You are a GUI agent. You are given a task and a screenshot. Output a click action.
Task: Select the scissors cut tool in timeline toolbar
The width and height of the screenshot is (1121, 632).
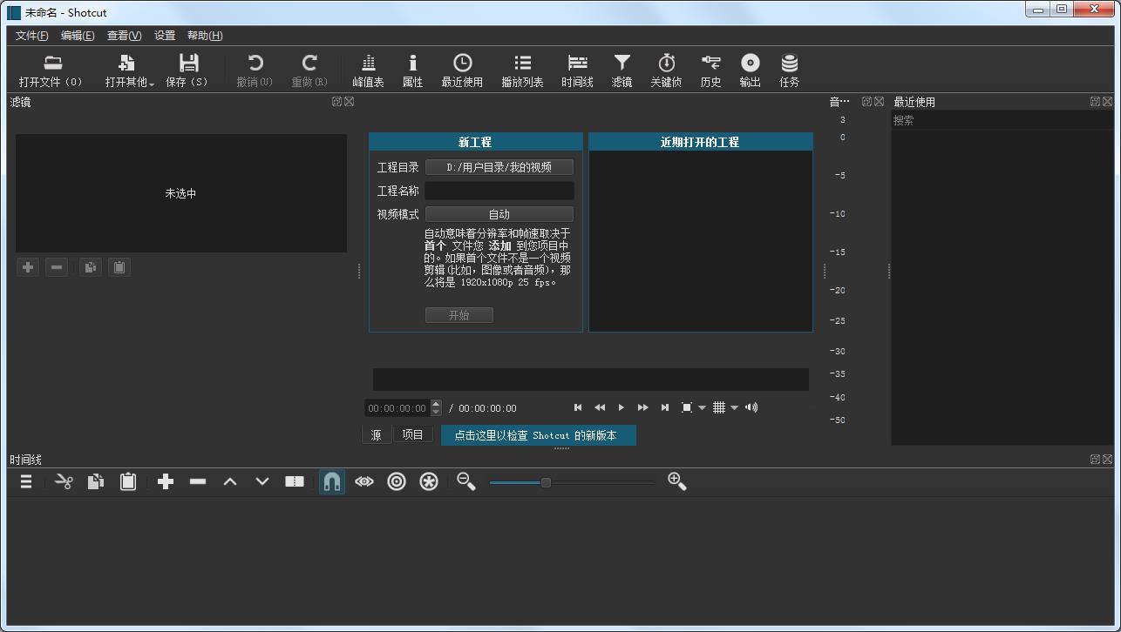64,481
